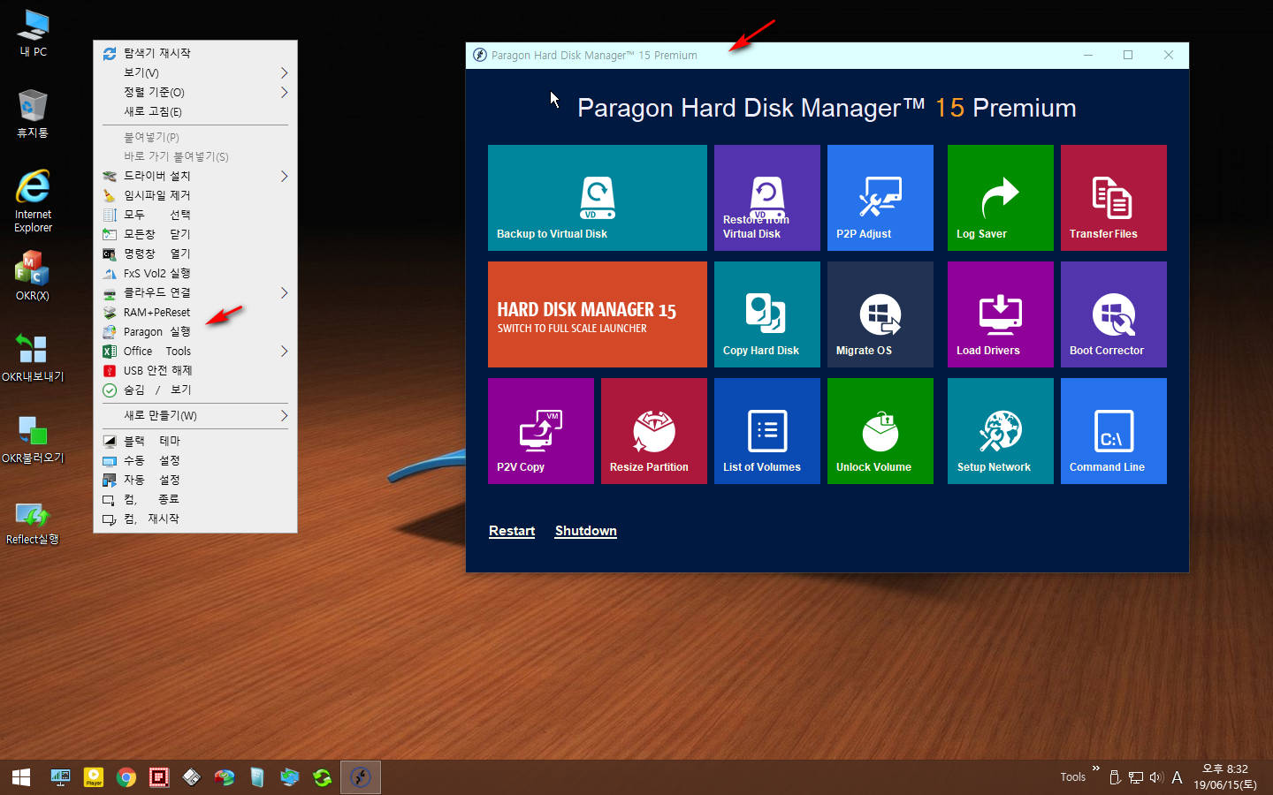Select 블랙 테마 menu entry

click(x=195, y=441)
